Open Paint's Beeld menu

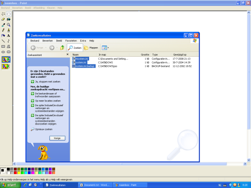pyautogui.click(x=28, y=8)
